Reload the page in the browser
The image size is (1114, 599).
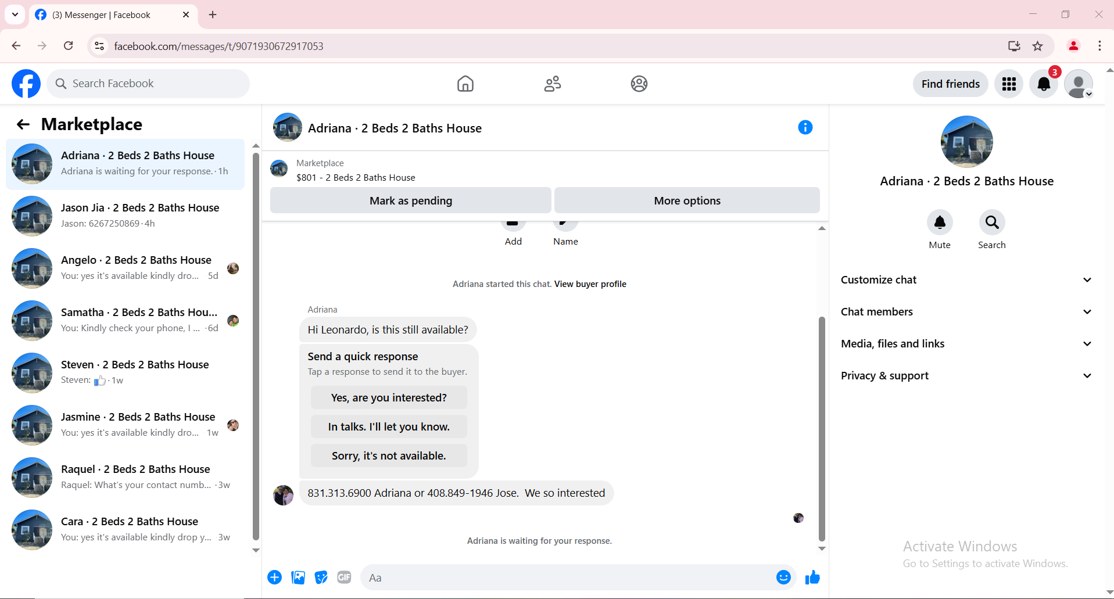(x=69, y=46)
